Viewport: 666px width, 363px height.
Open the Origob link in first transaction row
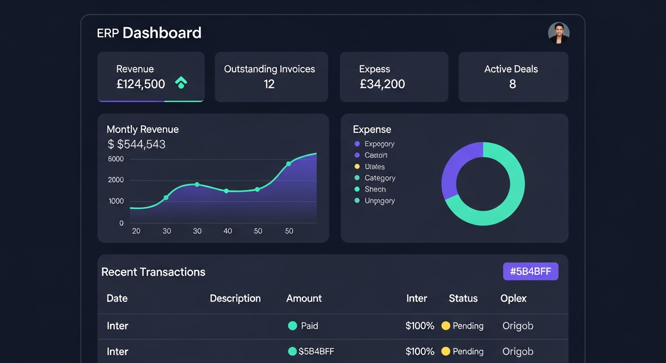pos(517,326)
